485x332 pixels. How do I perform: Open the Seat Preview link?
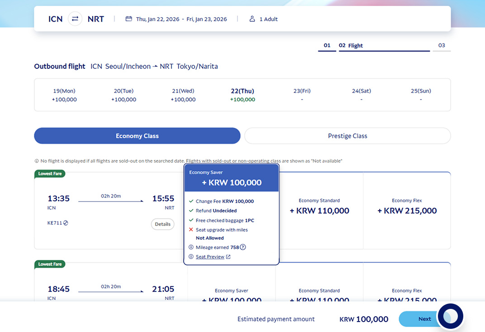click(210, 257)
